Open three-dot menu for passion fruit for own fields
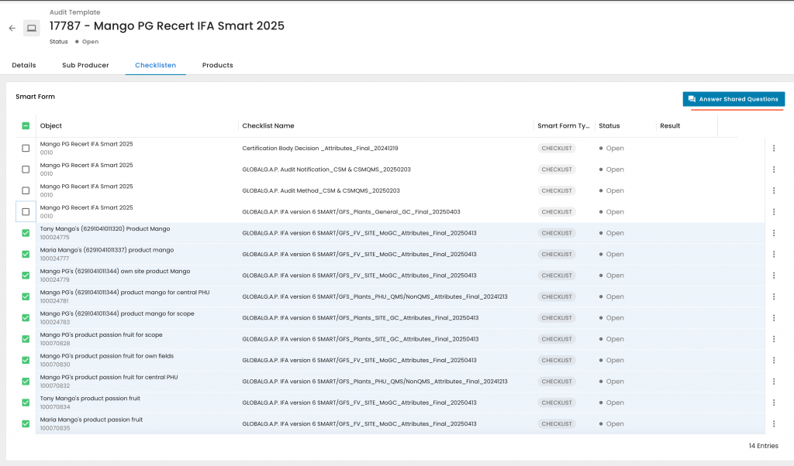Image resolution: width=794 pixels, height=466 pixels. click(x=773, y=360)
